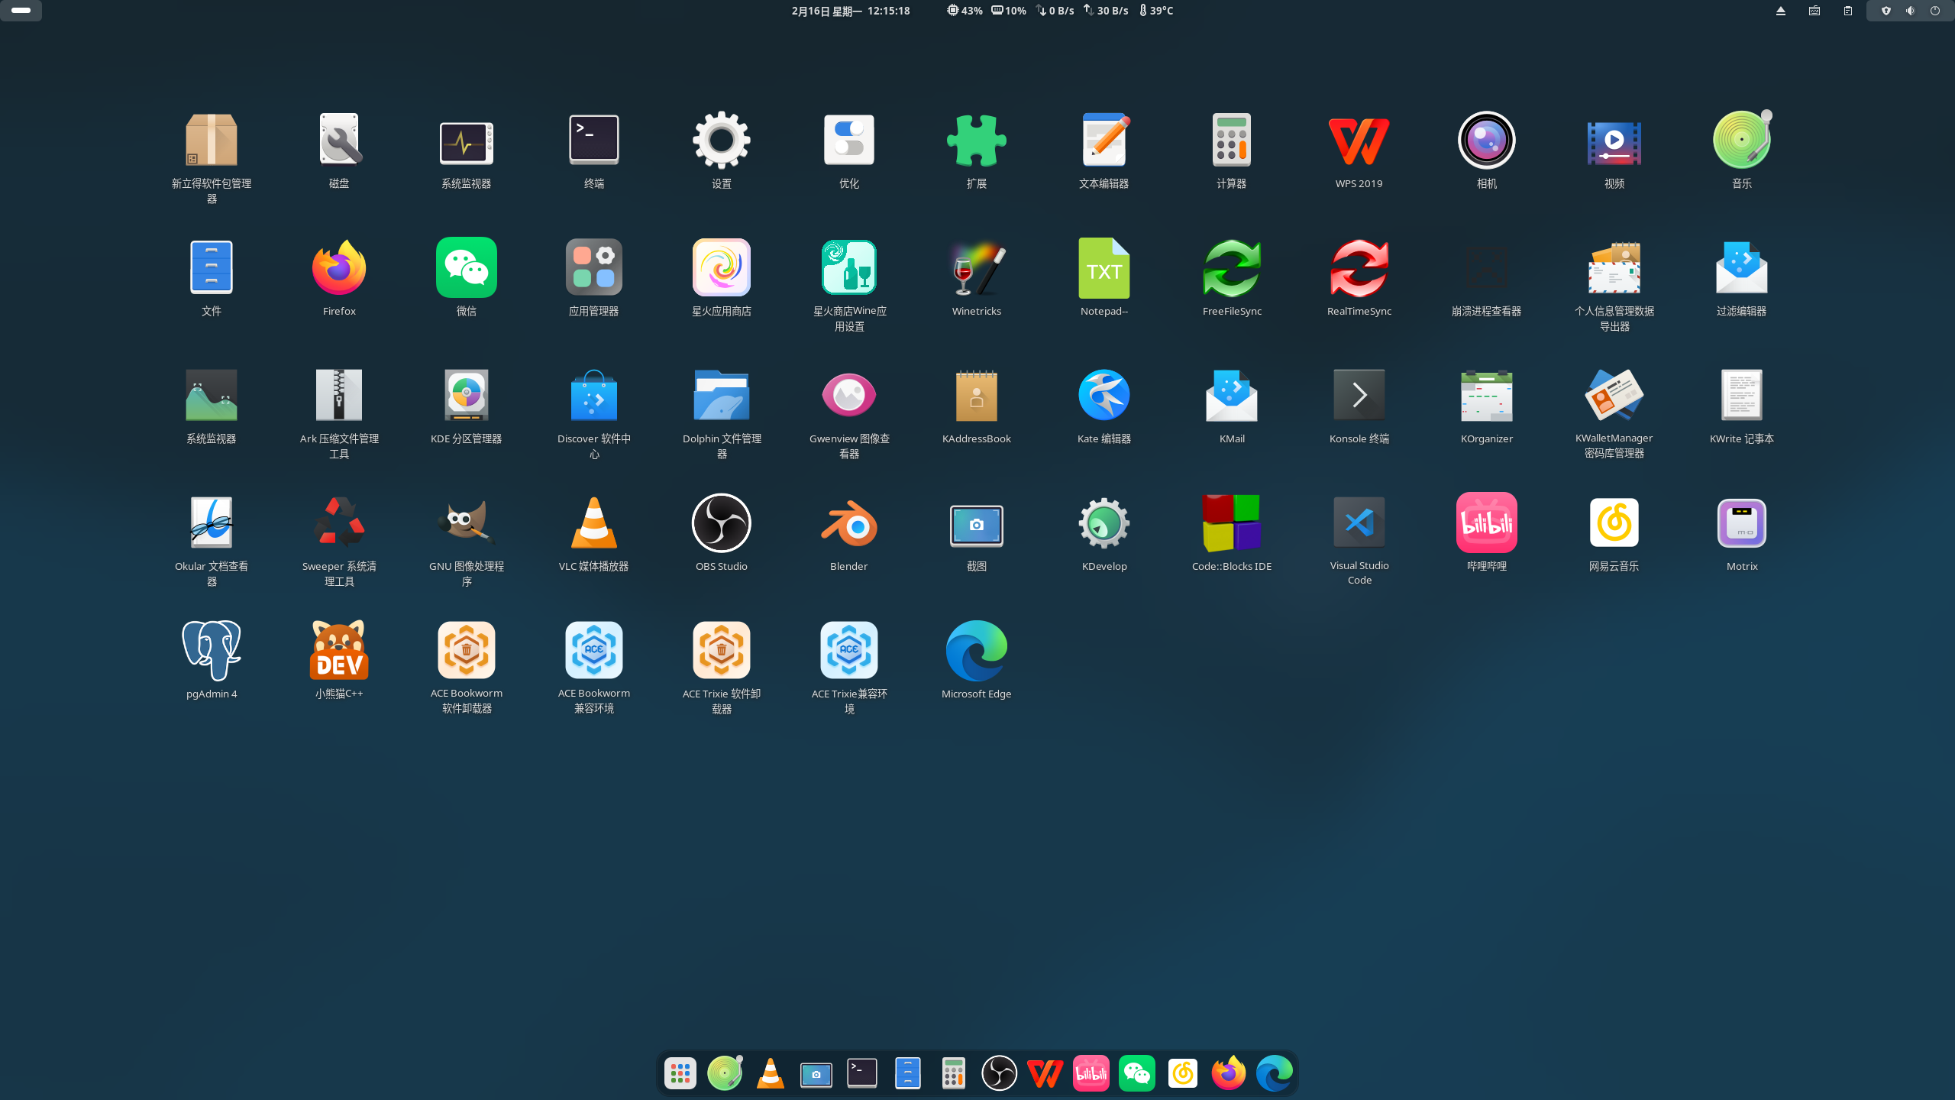Launch 网易云音乐 from the app grid

1614,522
